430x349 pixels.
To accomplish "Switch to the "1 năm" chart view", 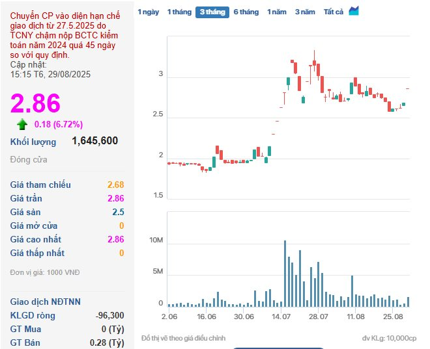I will pos(276,12).
